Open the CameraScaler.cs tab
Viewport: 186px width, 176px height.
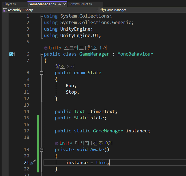80,4
